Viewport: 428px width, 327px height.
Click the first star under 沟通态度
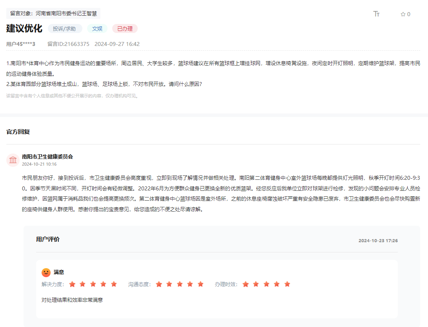tap(159, 284)
